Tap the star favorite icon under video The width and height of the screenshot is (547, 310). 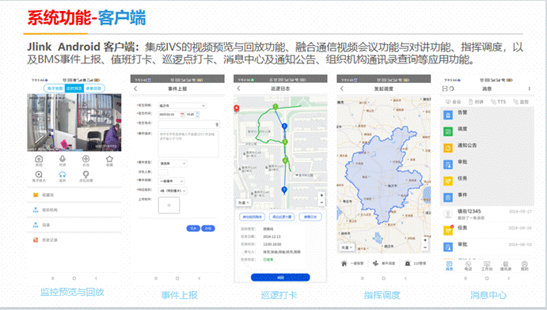[x=109, y=159]
